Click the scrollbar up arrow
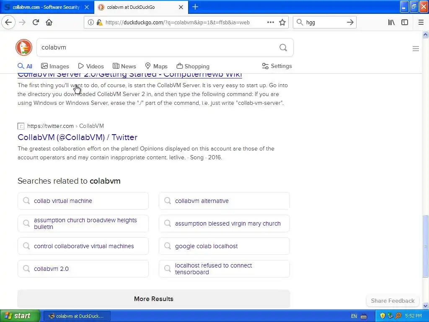This screenshot has height=322, width=429. coord(426,34)
